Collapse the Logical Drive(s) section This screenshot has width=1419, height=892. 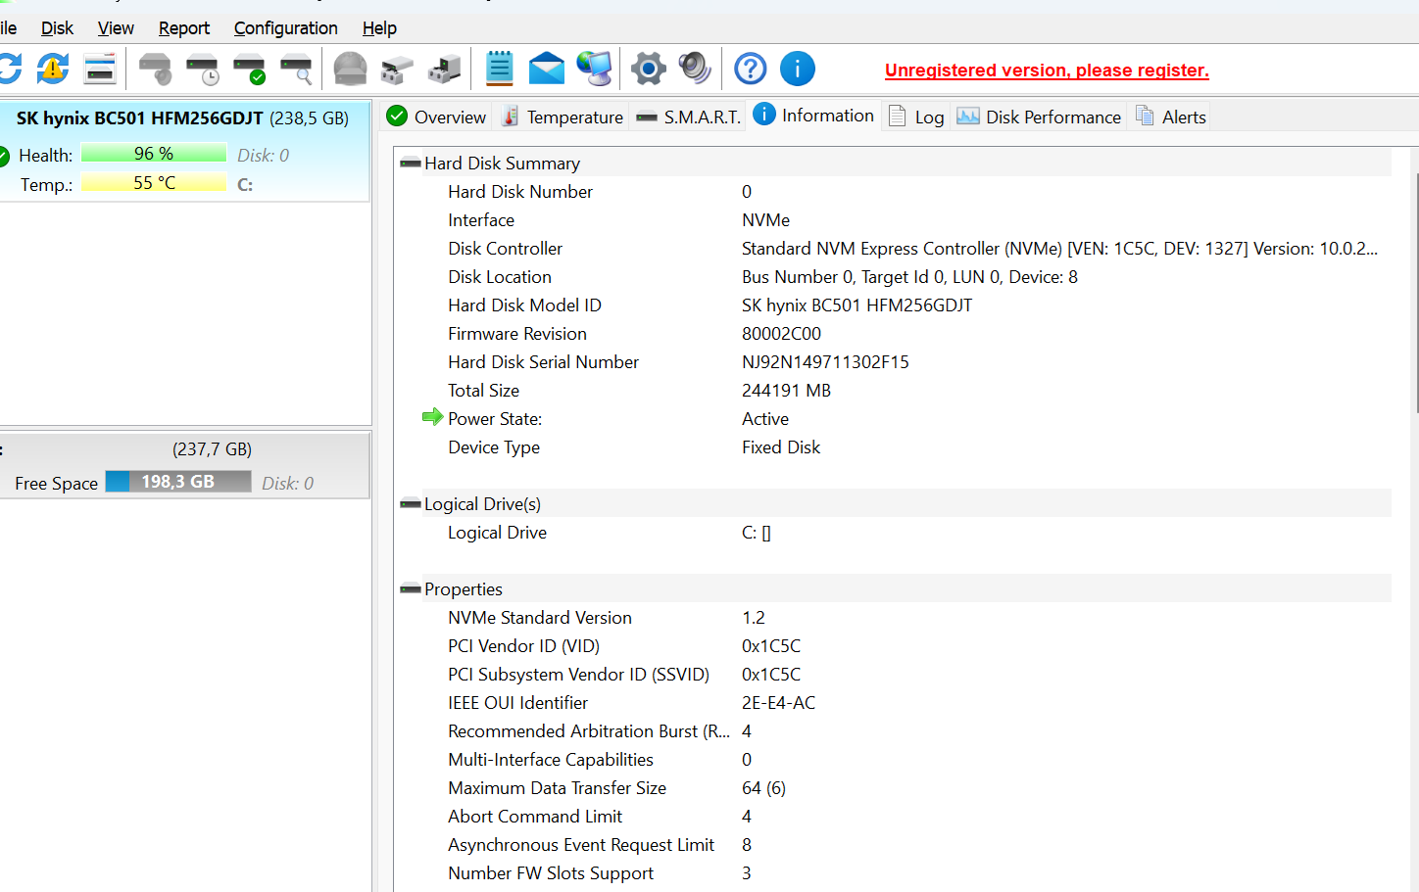coord(411,504)
